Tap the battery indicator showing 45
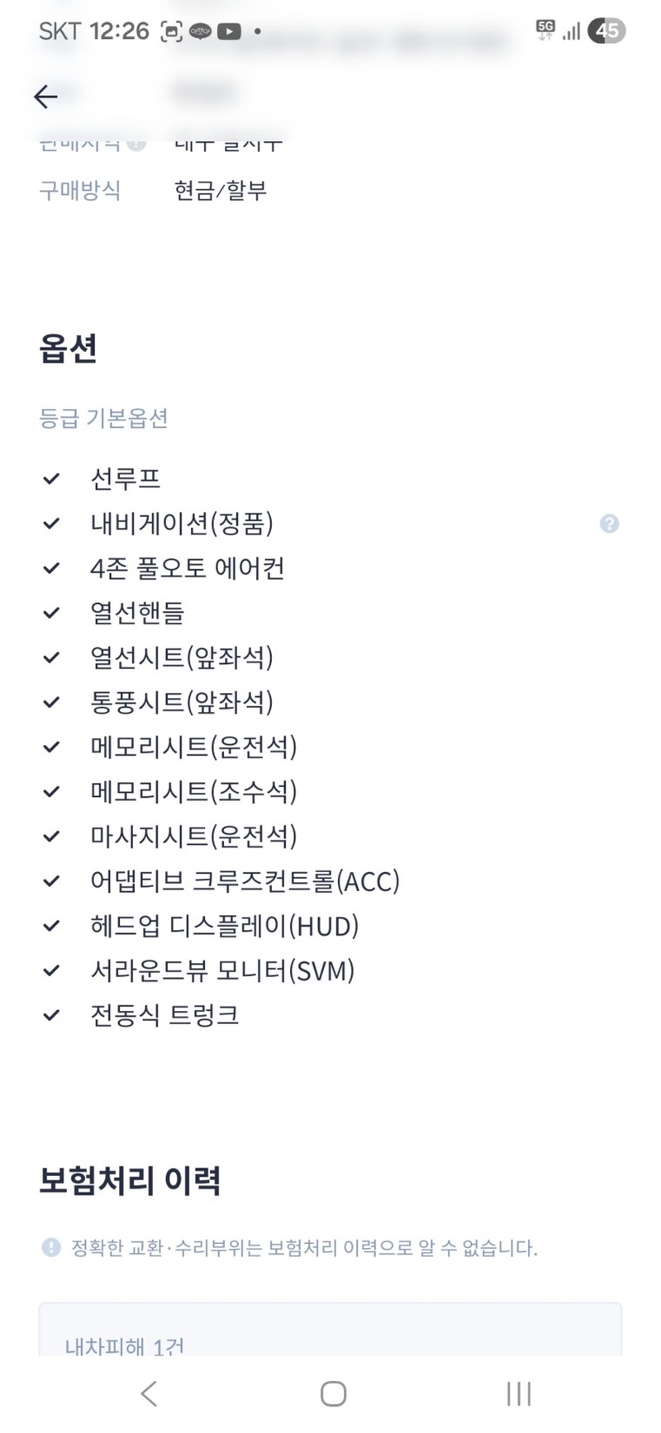The width and height of the screenshot is (661, 1433). coord(606,31)
